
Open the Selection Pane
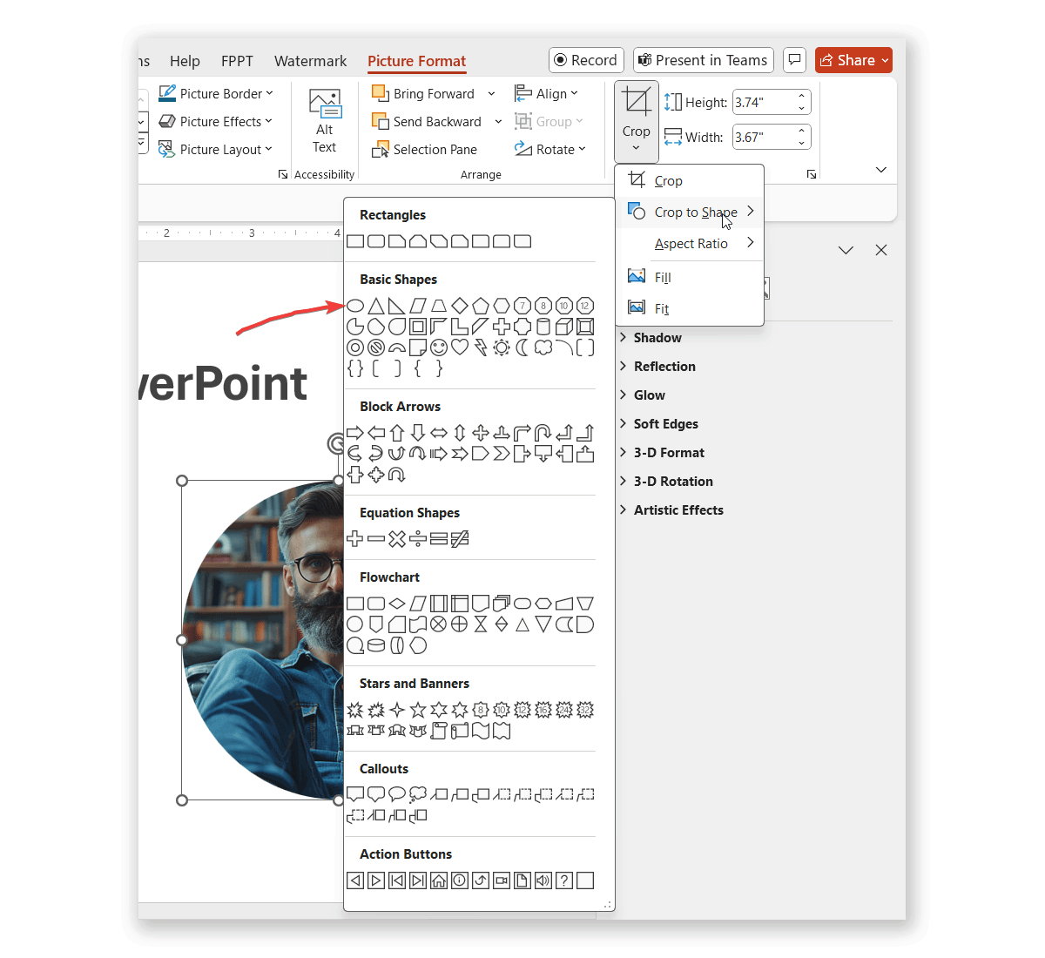(432, 149)
